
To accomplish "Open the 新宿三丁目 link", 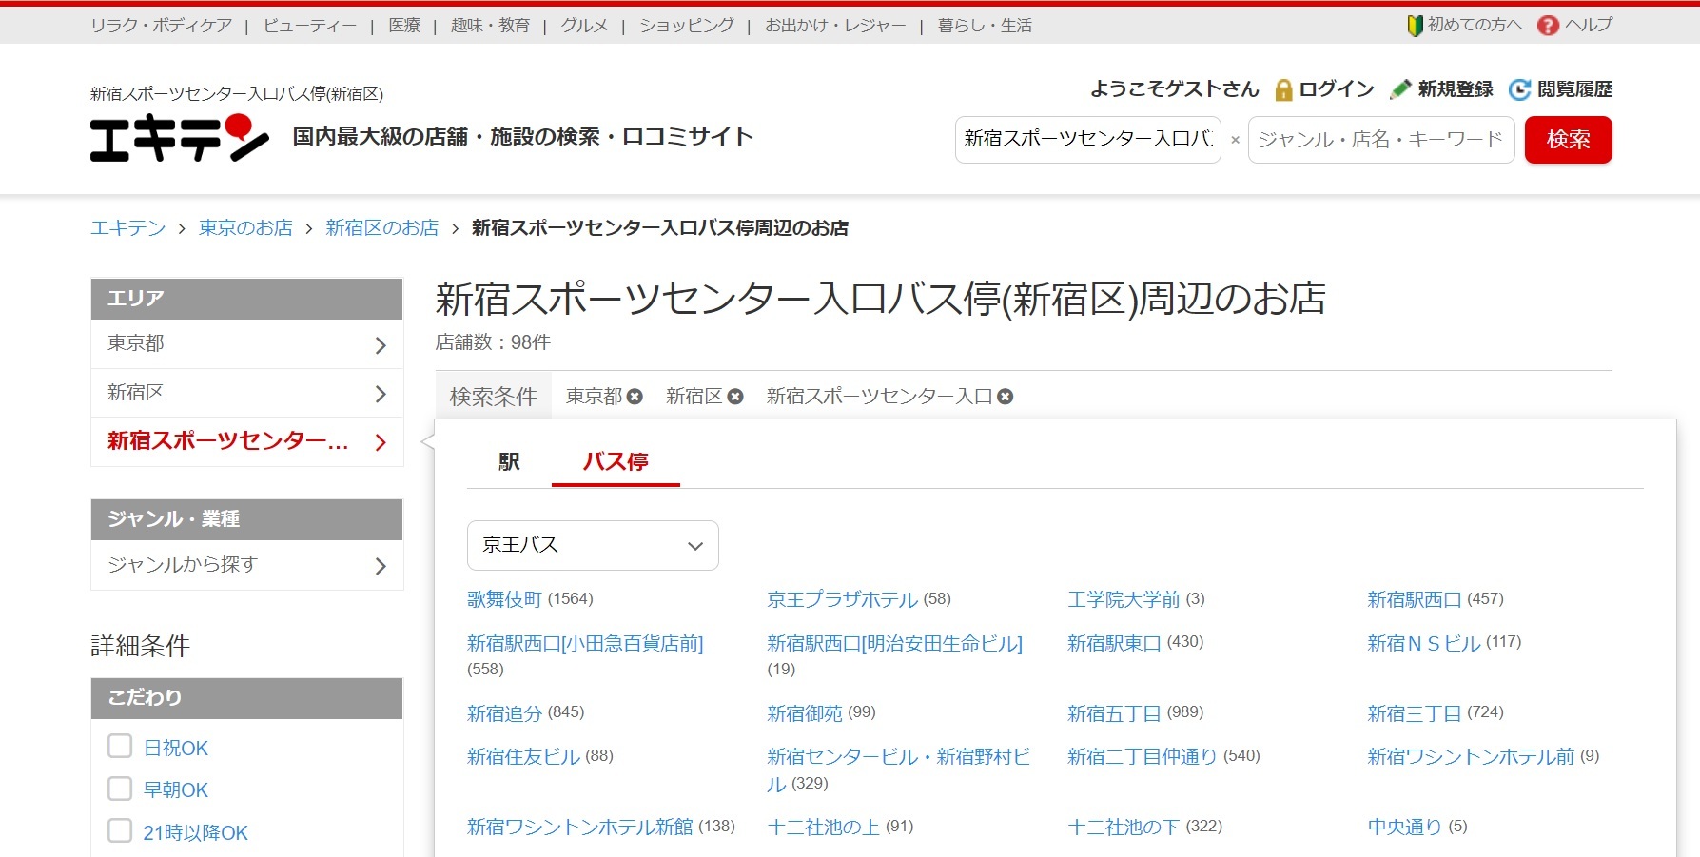I will click(1414, 713).
